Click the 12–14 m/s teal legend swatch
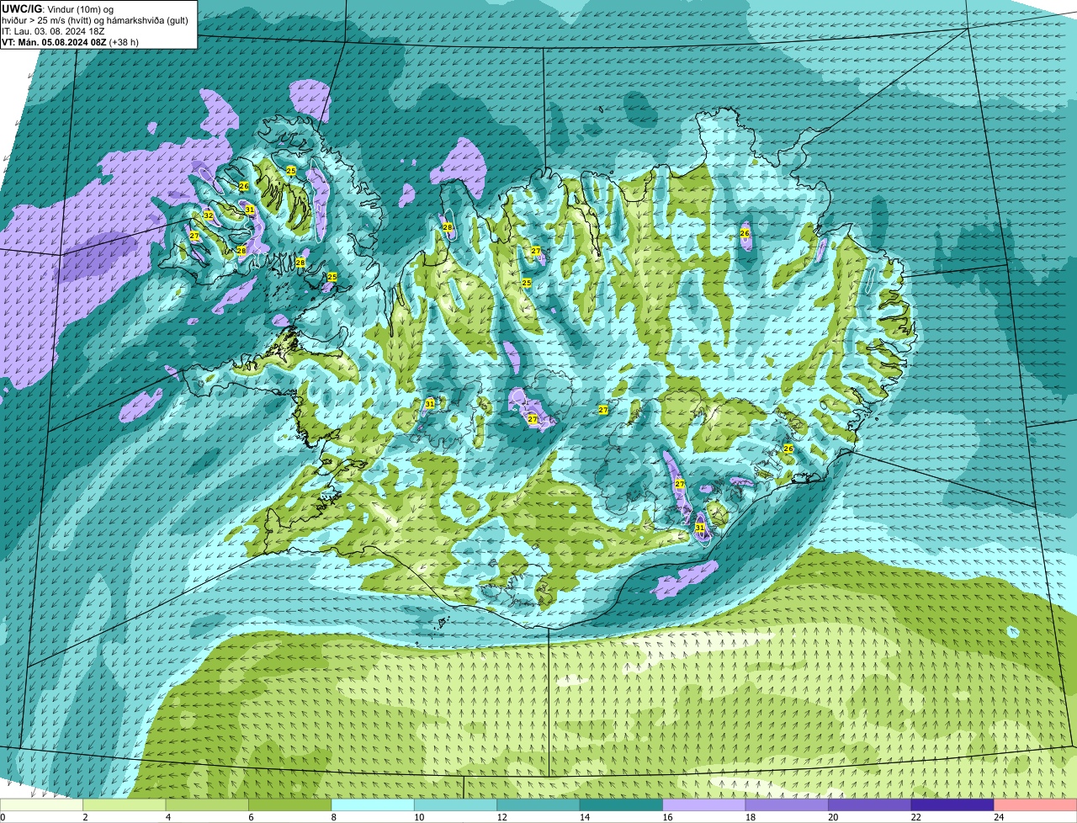 tap(538, 805)
